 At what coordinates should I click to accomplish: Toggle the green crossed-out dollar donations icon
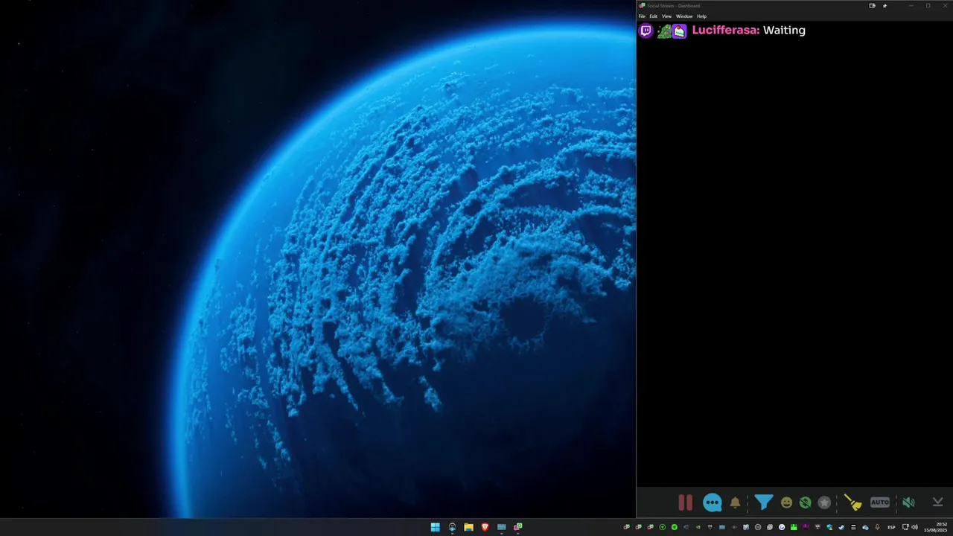pyautogui.click(x=805, y=502)
